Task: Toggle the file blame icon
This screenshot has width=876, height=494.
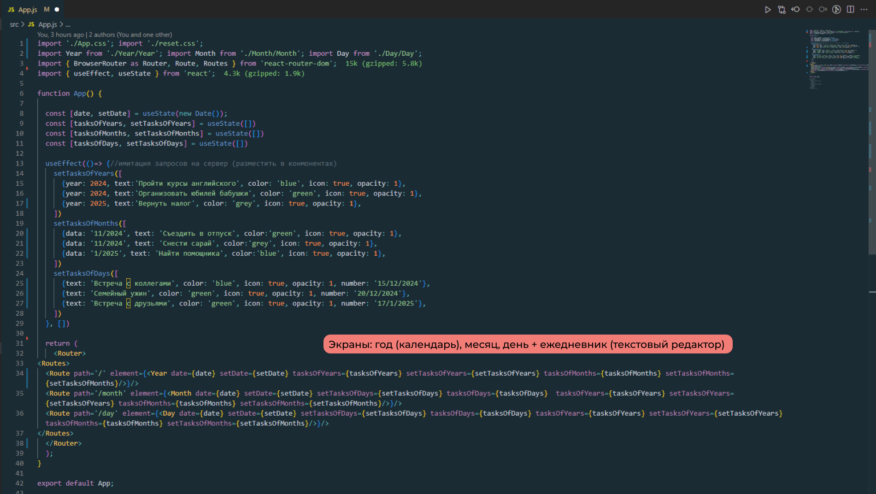Action: 837,9
